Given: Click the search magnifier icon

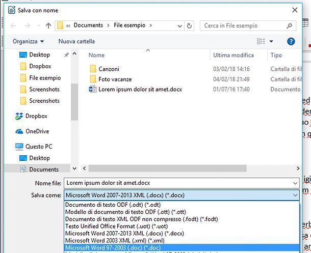Looking at the screenshot, I should click(x=290, y=26).
